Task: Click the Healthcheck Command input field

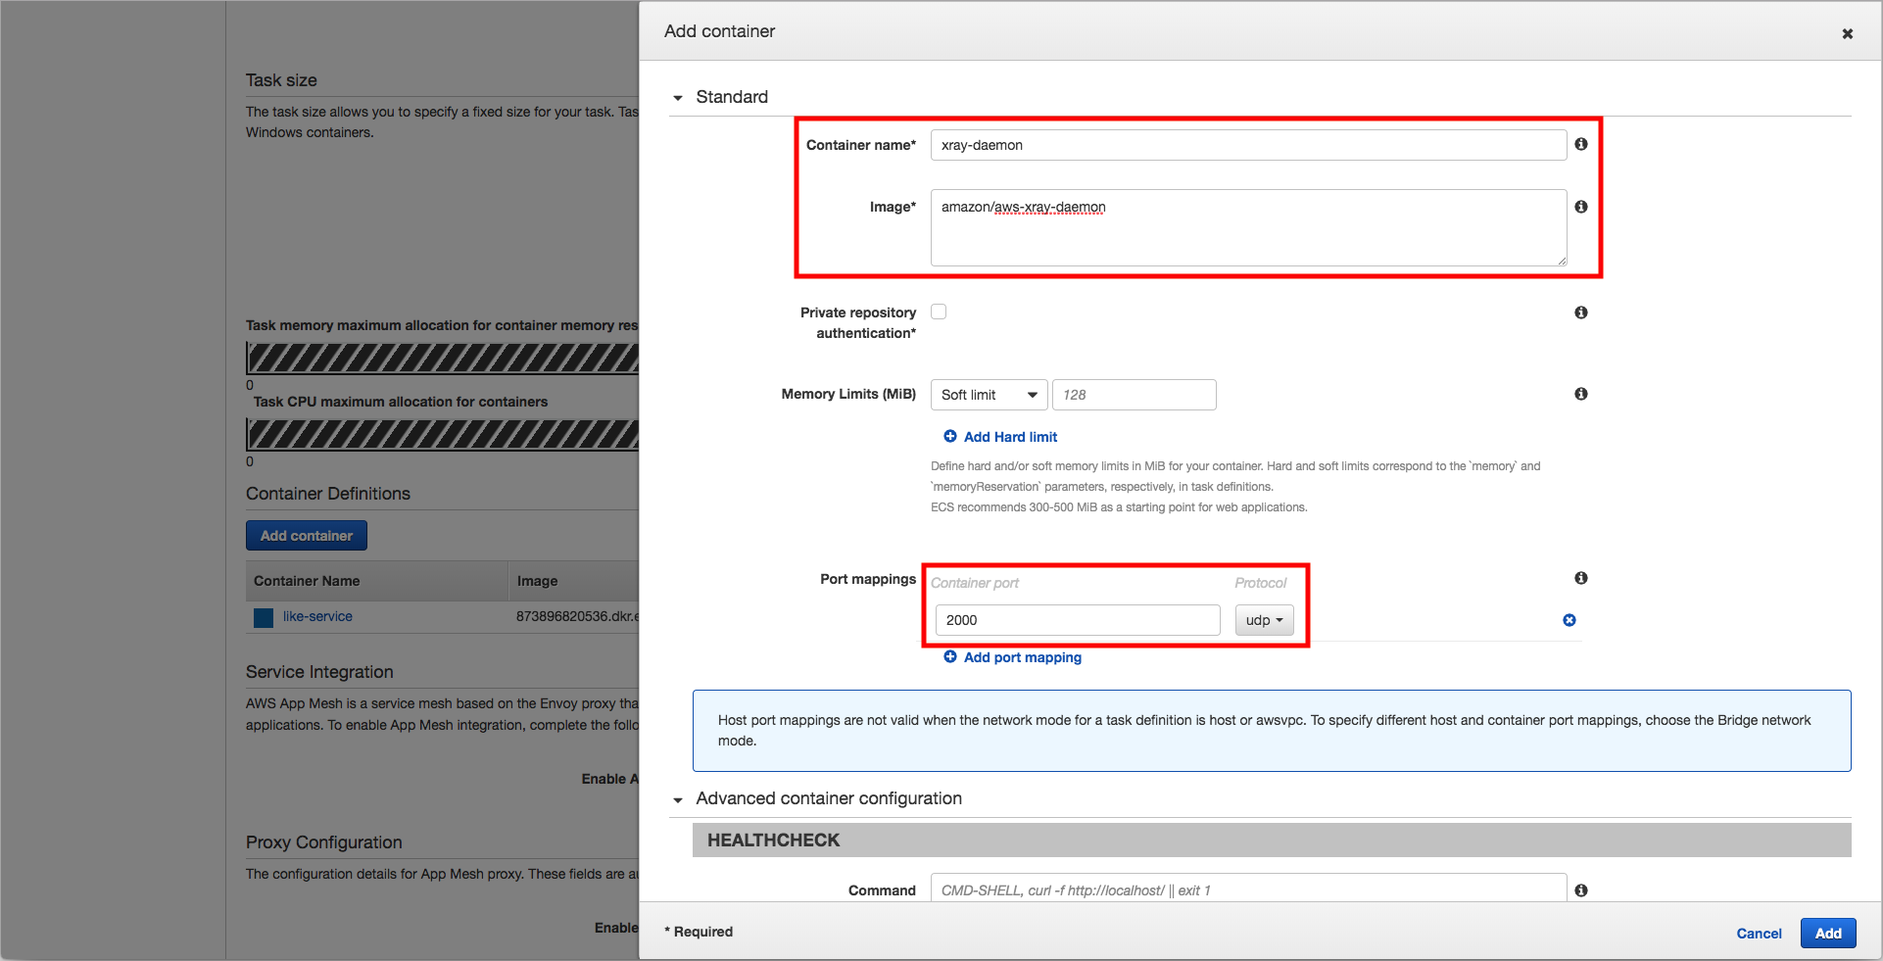Action: (x=1248, y=888)
